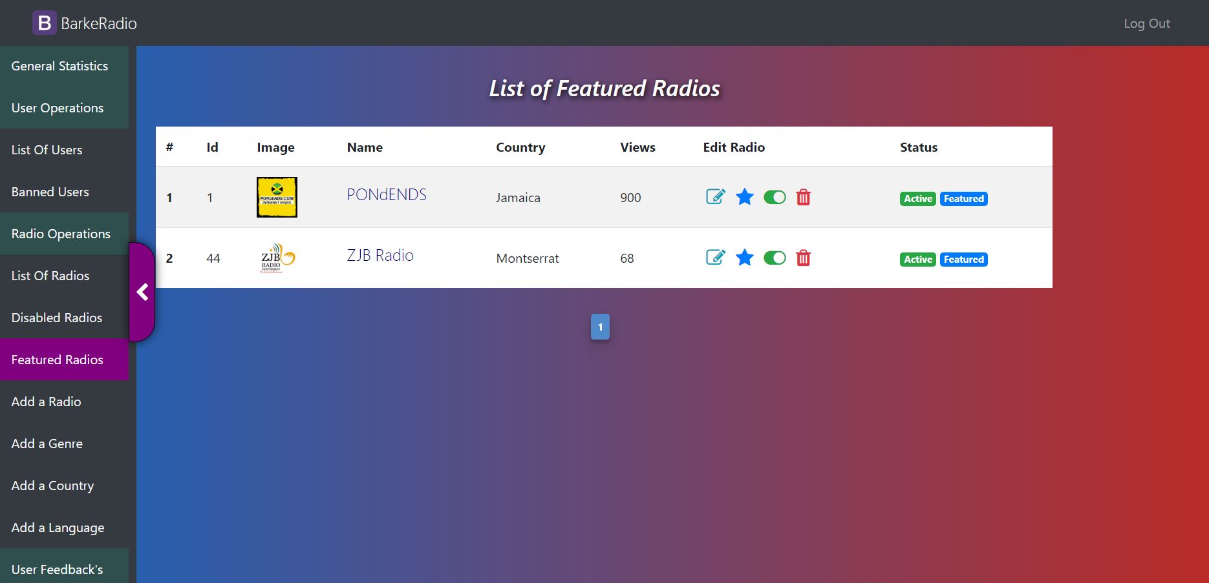Open Disabled Radios page

tap(64, 318)
